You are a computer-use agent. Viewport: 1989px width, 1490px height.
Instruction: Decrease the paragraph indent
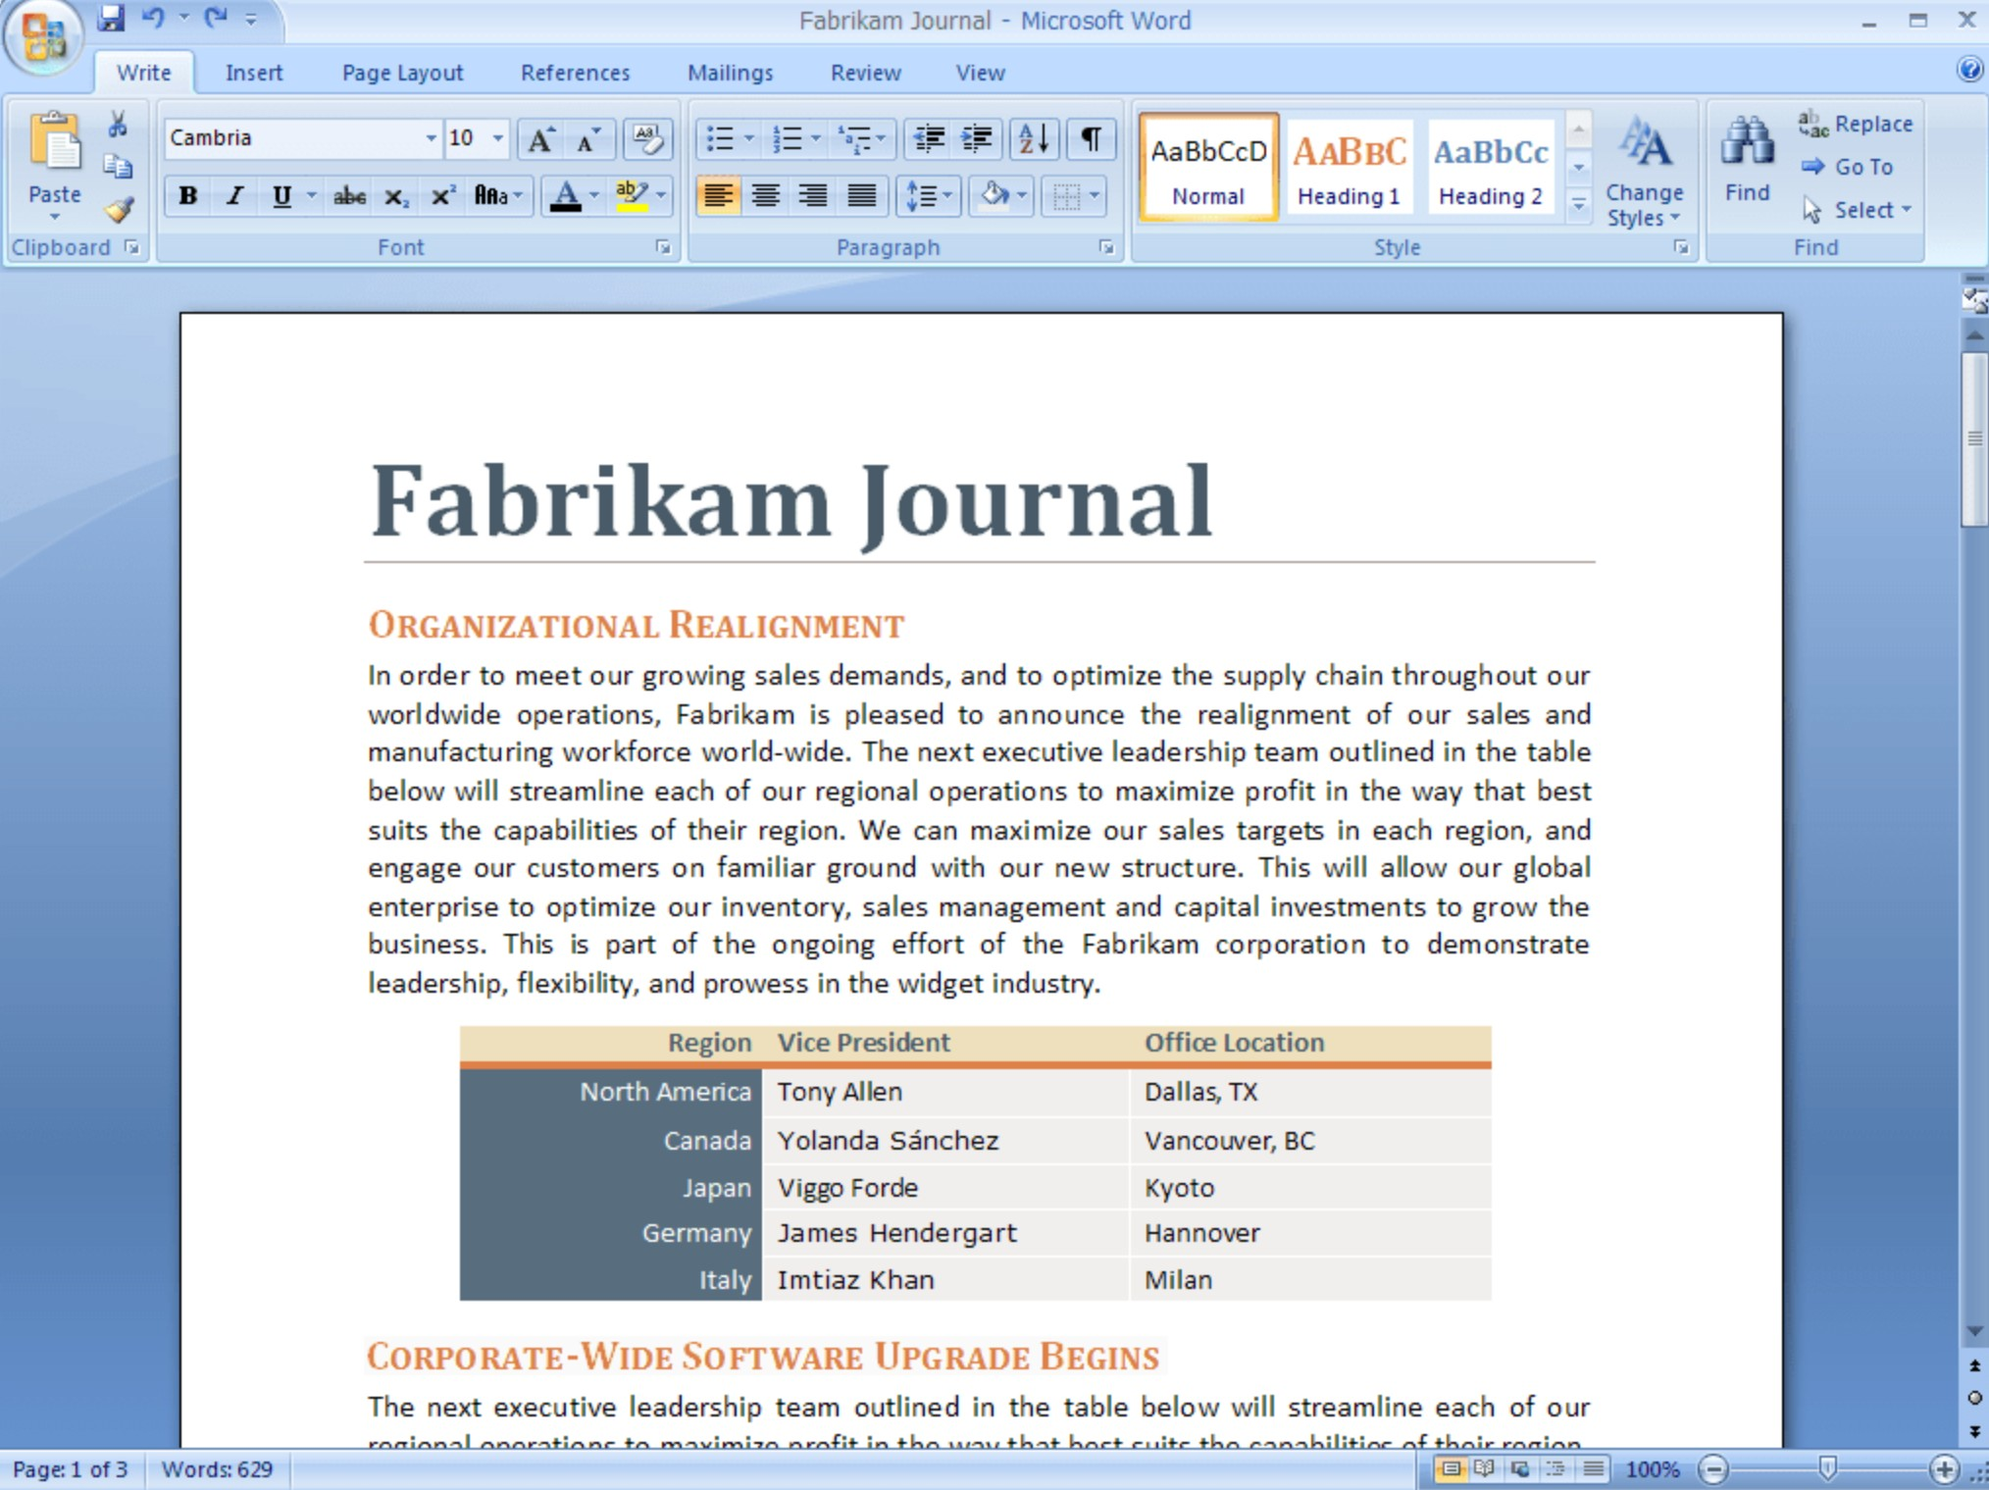929,139
